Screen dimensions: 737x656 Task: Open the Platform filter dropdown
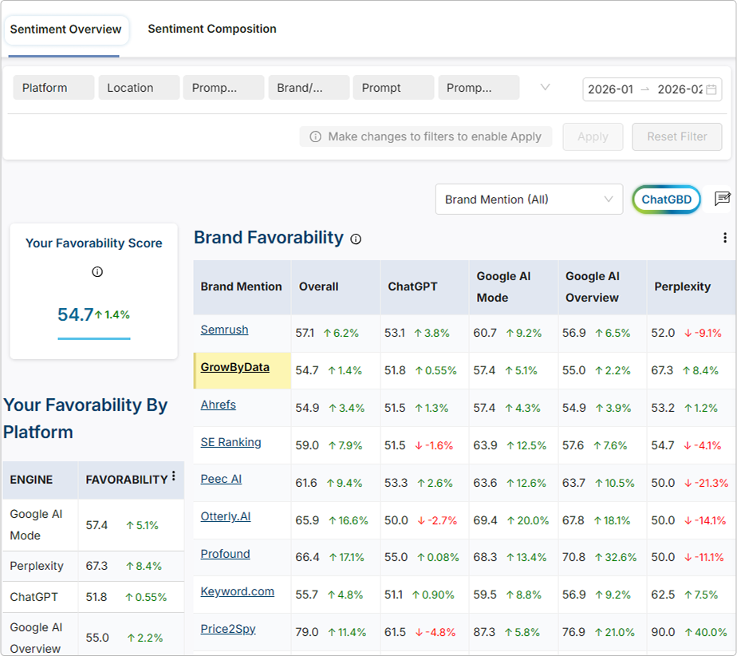point(53,88)
